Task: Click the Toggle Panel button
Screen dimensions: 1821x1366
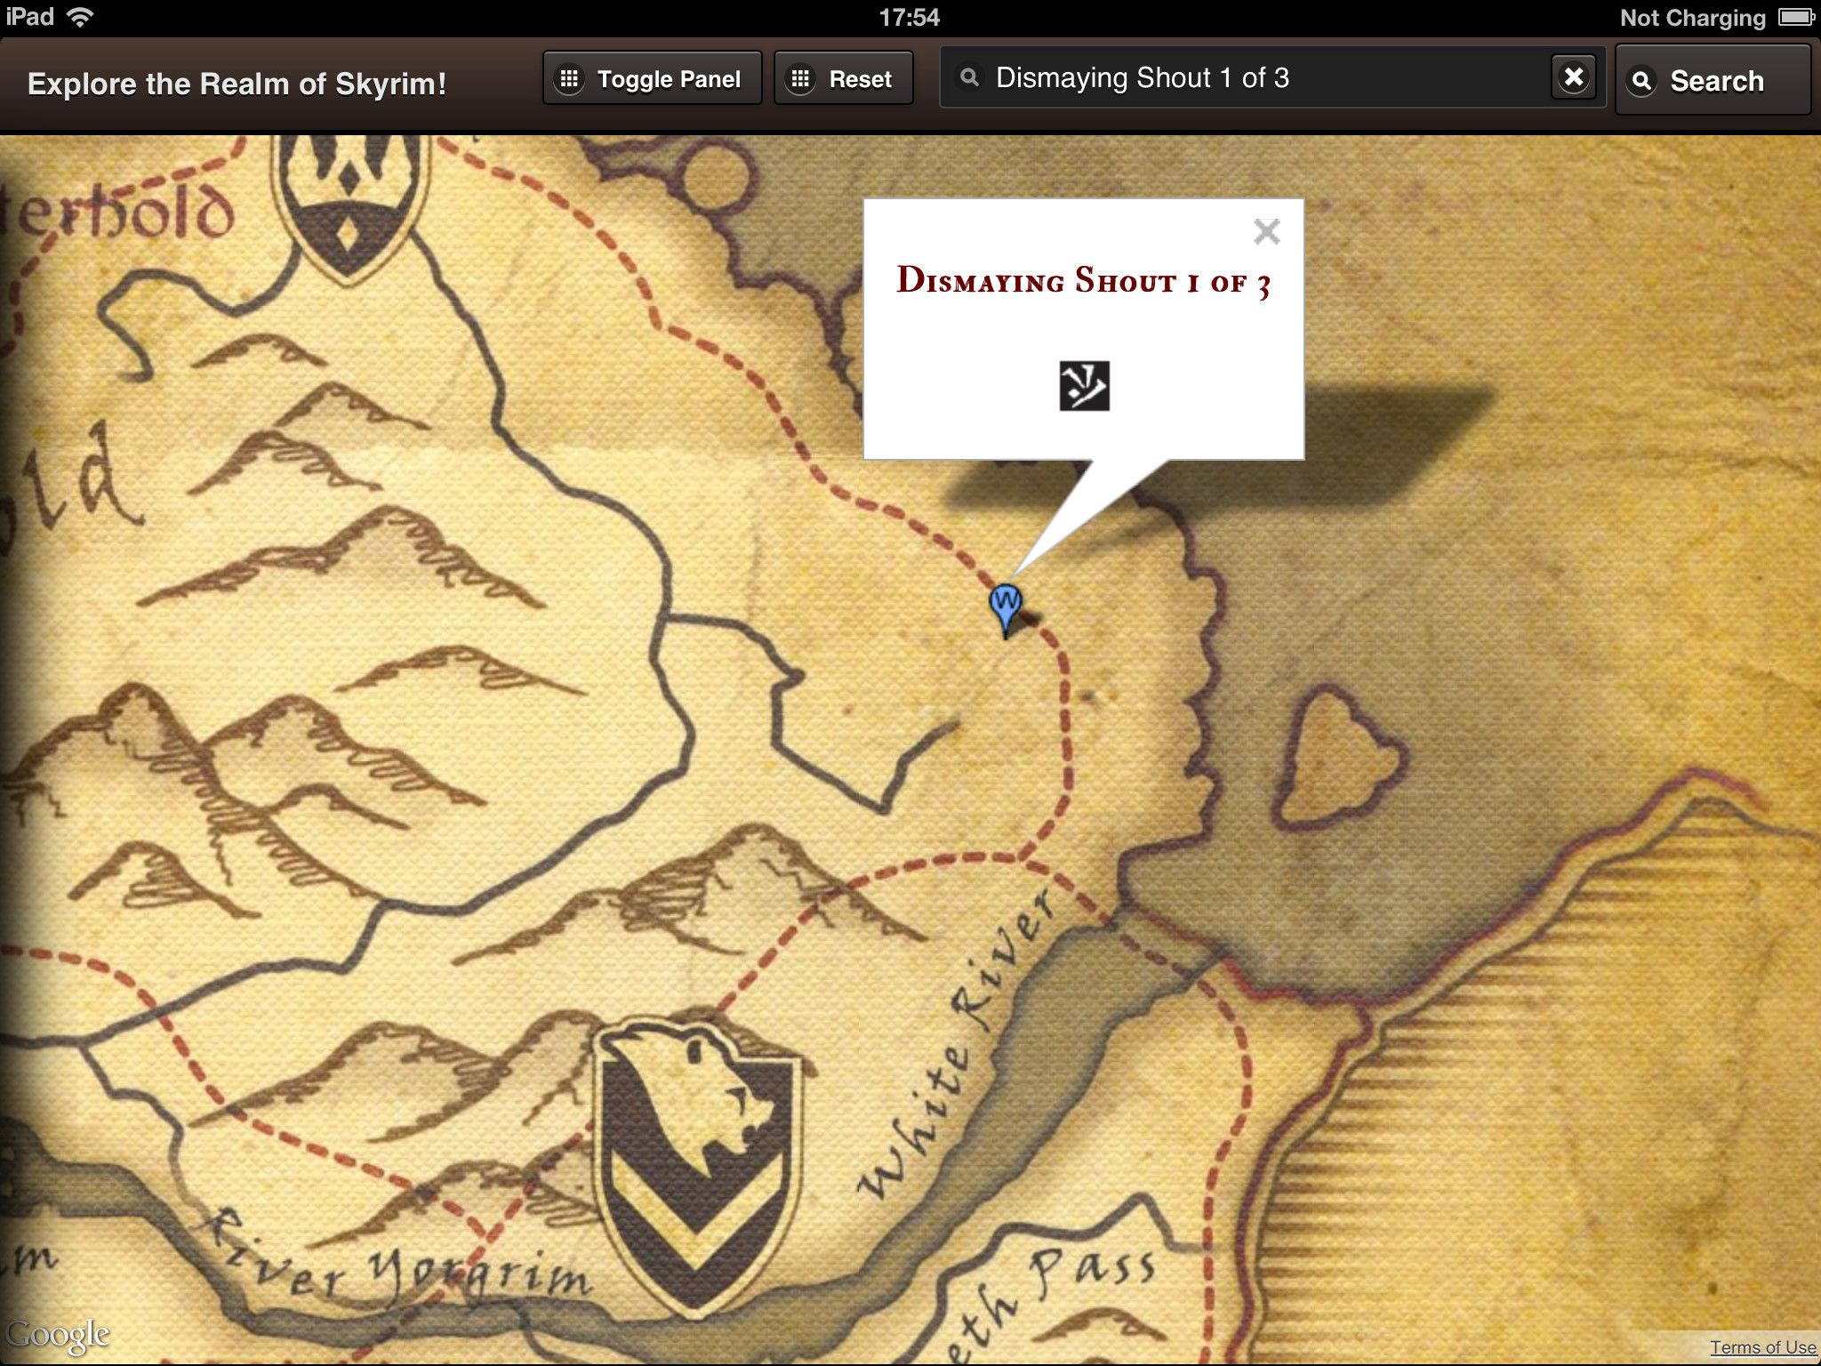Action: point(652,79)
